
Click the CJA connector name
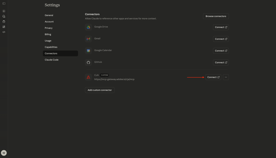coord(96,75)
